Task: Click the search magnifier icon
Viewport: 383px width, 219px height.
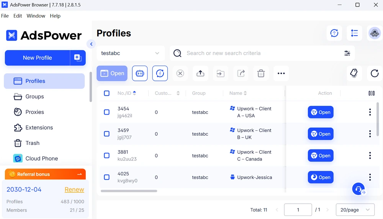Action: [x=177, y=53]
